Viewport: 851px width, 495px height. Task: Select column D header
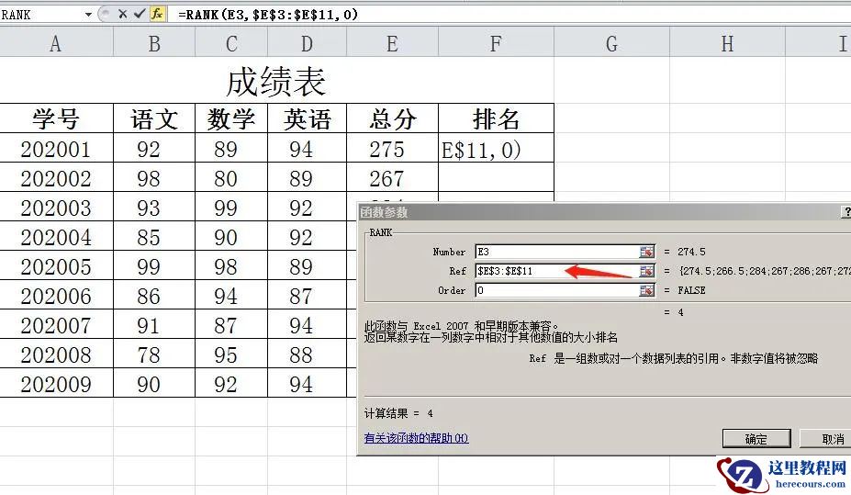point(307,42)
